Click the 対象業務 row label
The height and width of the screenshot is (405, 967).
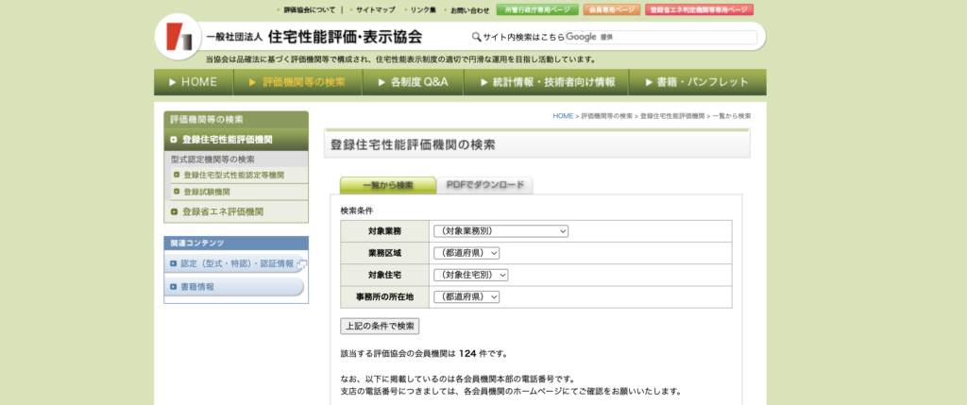coord(385,231)
